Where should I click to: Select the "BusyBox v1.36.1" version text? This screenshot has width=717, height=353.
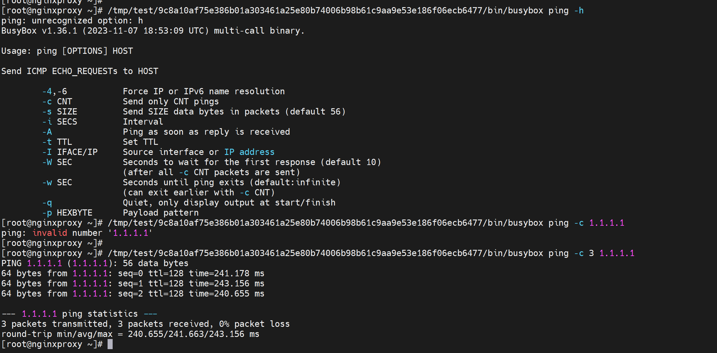pos(39,31)
